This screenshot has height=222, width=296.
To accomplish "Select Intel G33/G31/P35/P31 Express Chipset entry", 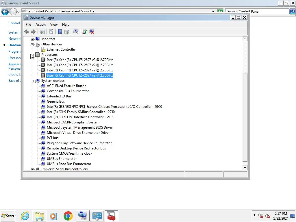I will pyautogui.click(x=104, y=107).
